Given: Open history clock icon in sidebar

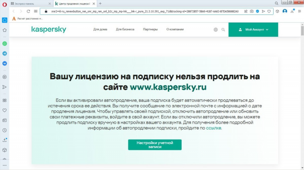Looking at the screenshot, I should (4, 130).
